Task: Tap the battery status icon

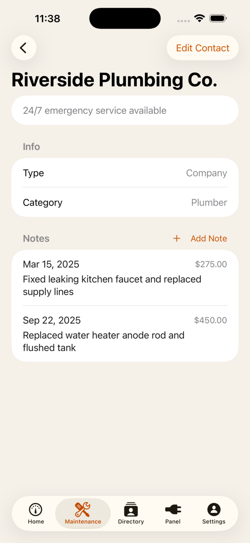Action: (218, 18)
